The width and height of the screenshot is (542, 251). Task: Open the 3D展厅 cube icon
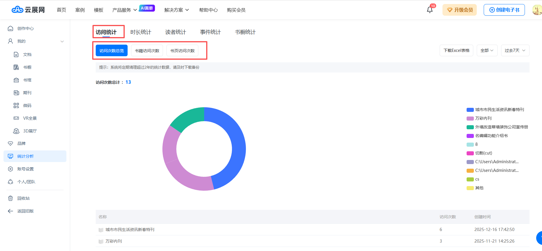click(16, 131)
